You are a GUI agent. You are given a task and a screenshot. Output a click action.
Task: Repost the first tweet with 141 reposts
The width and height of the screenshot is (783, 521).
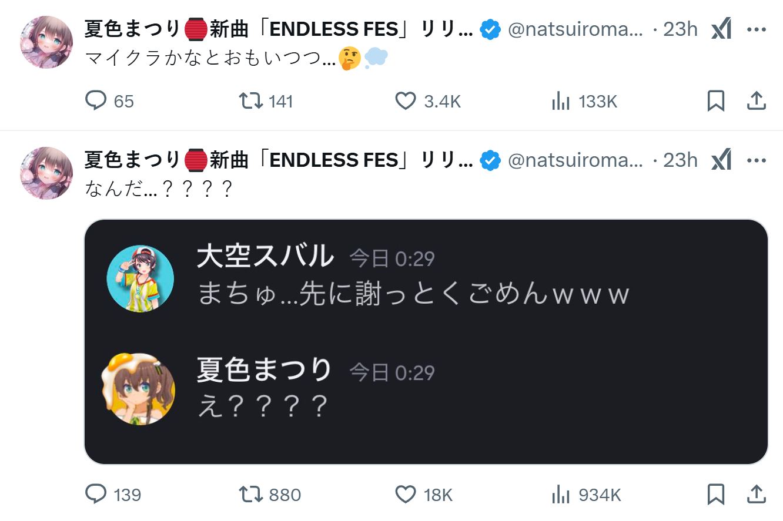[252, 101]
